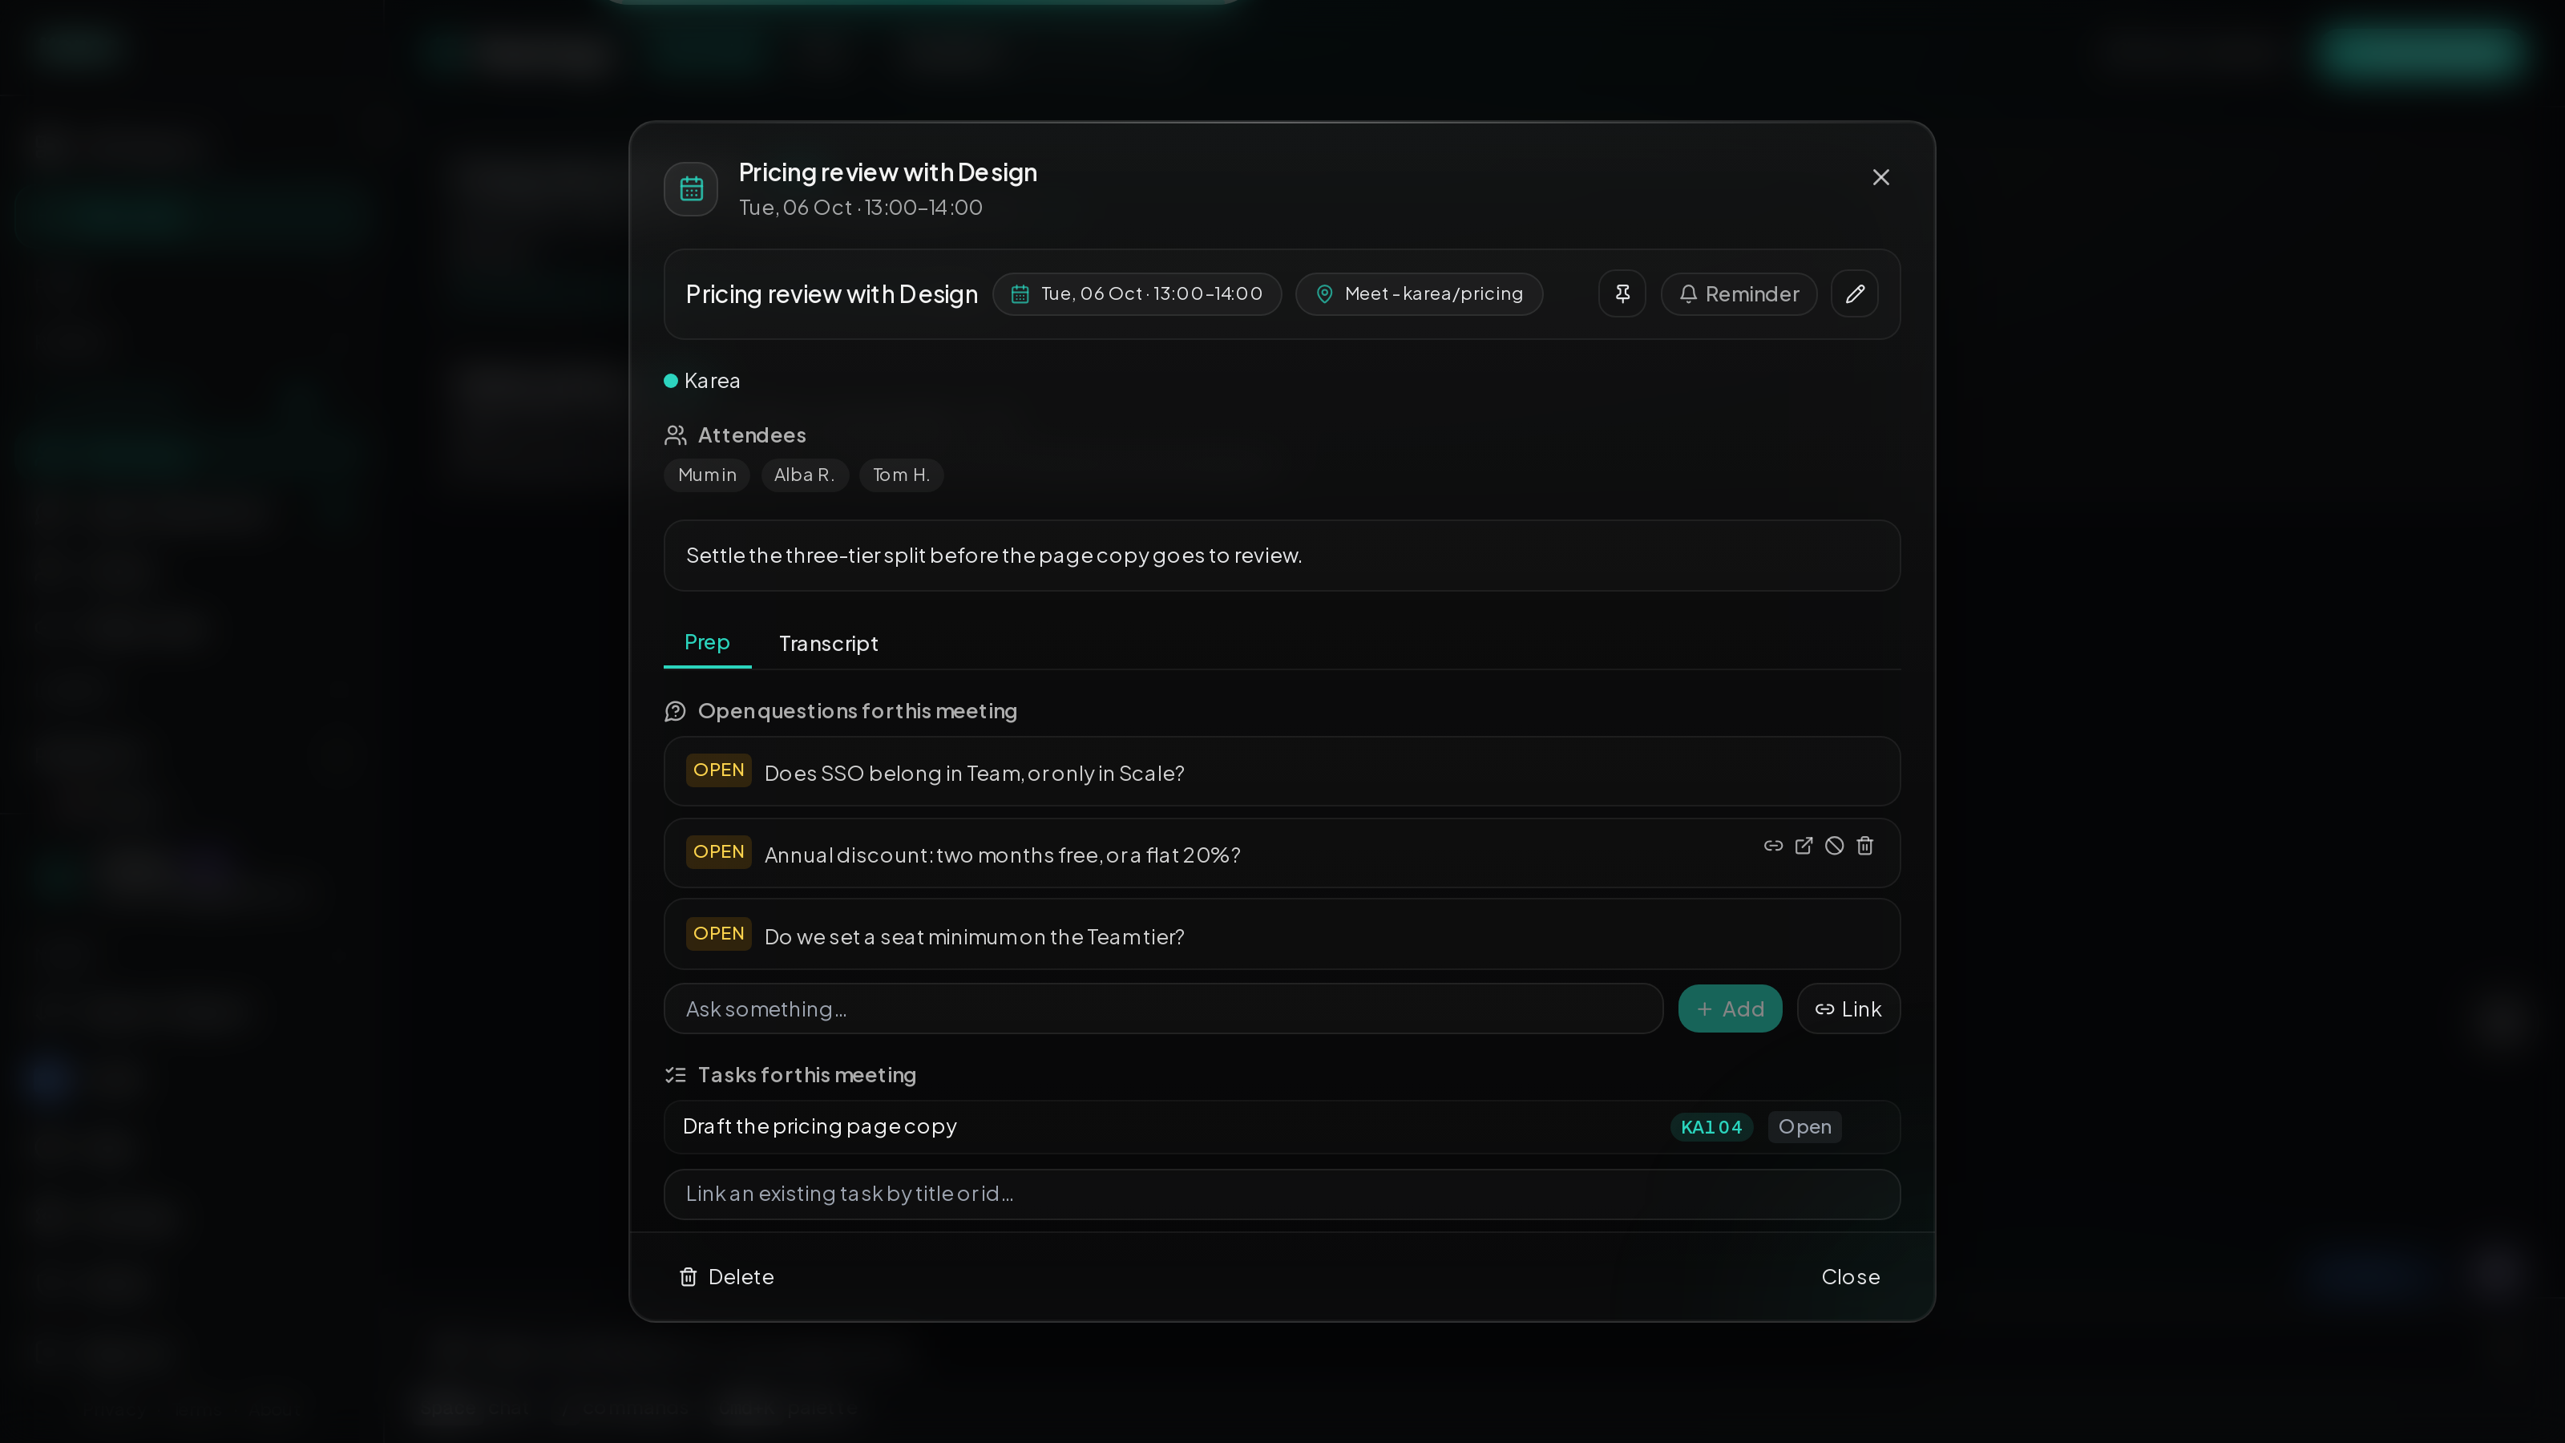Switch to the Transcript tab
Image resolution: width=2565 pixels, height=1443 pixels.
coord(829,643)
